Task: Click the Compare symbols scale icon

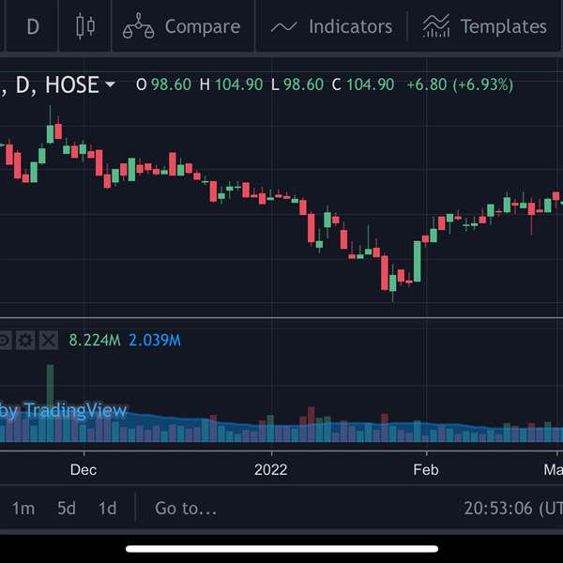Action: tap(139, 26)
